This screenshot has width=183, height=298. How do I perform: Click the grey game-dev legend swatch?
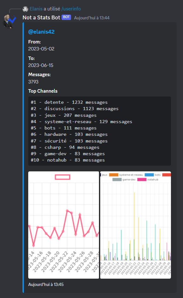coord(117,180)
